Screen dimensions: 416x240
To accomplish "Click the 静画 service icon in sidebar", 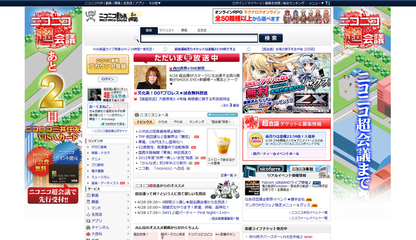I will [88, 202].
